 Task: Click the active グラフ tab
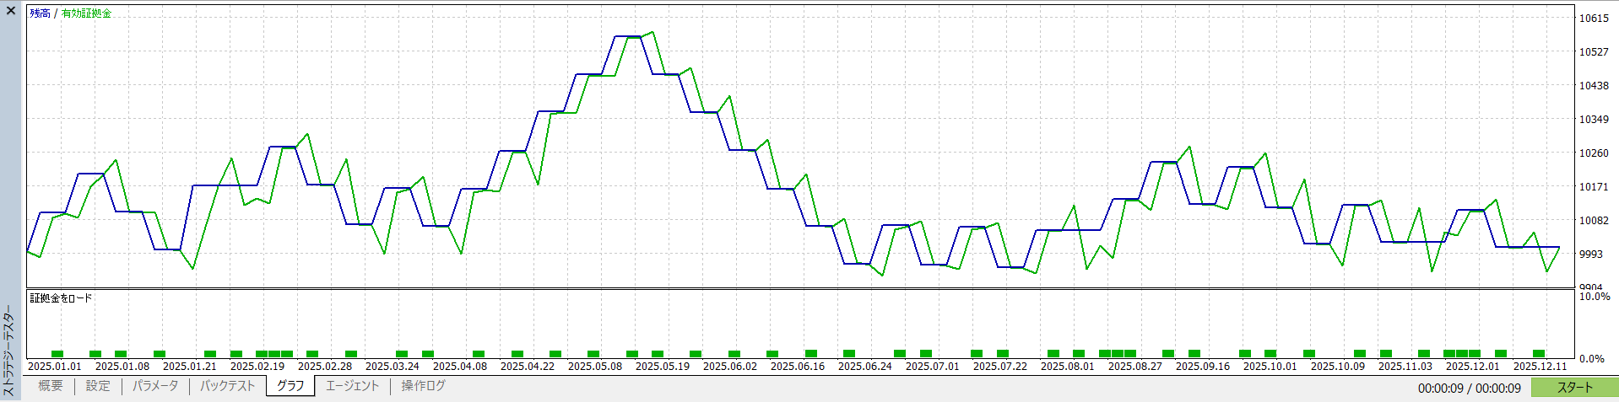290,386
